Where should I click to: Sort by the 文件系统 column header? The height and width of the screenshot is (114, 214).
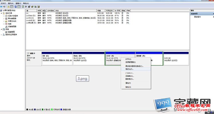click(51, 10)
